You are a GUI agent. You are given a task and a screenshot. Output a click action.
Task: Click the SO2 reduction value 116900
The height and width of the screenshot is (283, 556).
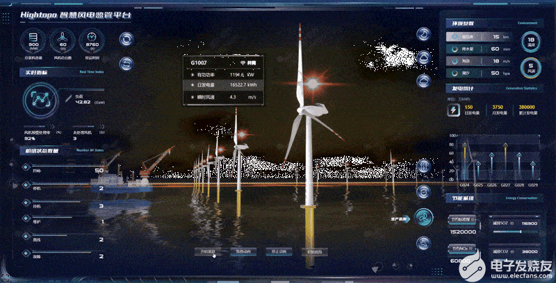coord(530,223)
